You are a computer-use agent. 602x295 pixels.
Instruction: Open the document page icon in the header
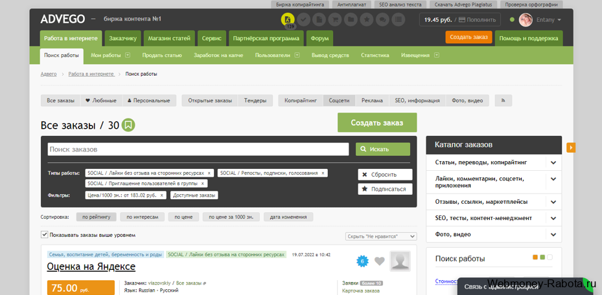319,19
